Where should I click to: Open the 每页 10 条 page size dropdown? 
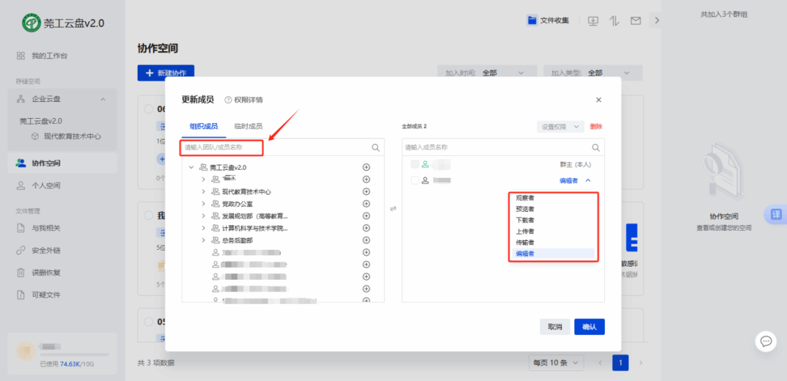click(556, 363)
